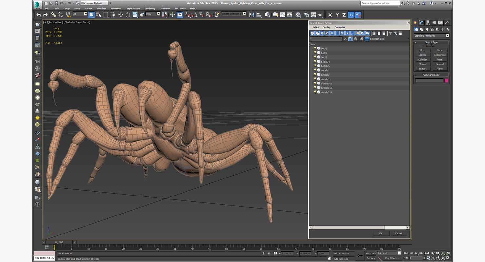This screenshot has height=262, width=485.
Task: Click OK in Select From Scene dialog
Action: point(381,233)
